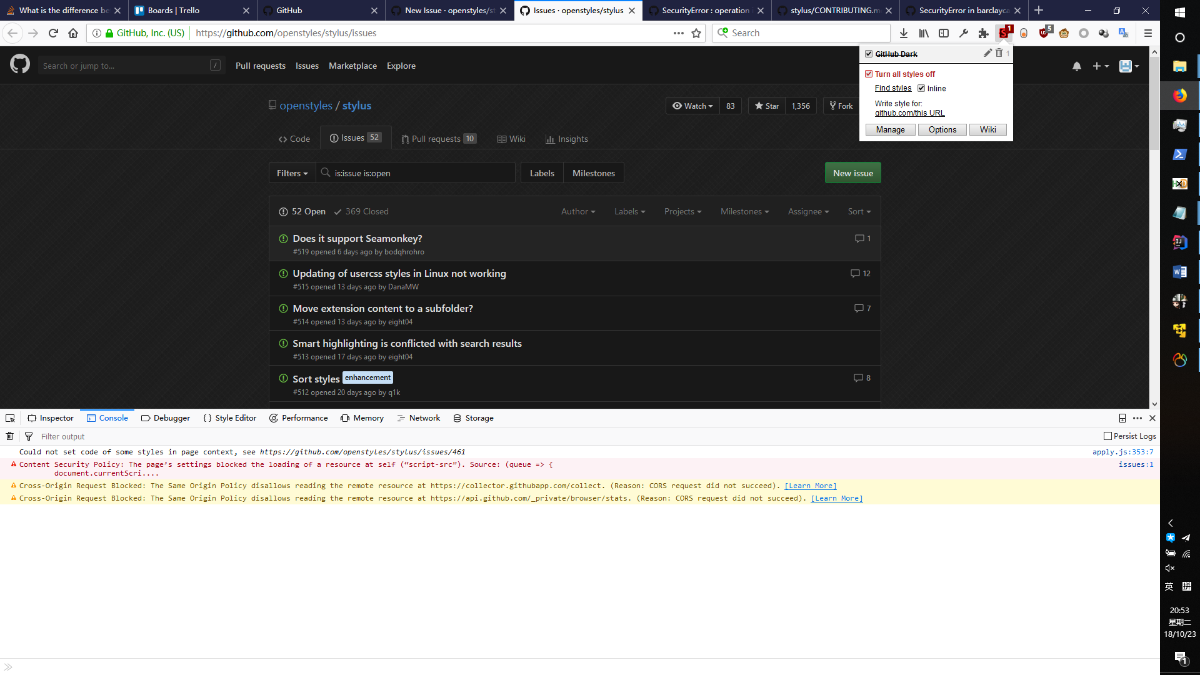Toggle the Persist Logs checkbox
1200x675 pixels.
coord(1107,436)
